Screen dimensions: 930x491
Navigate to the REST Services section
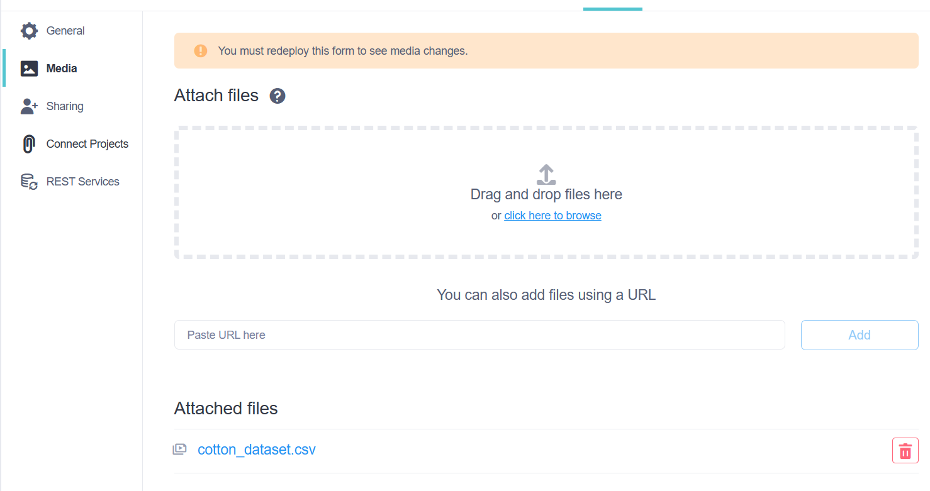coord(83,182)
